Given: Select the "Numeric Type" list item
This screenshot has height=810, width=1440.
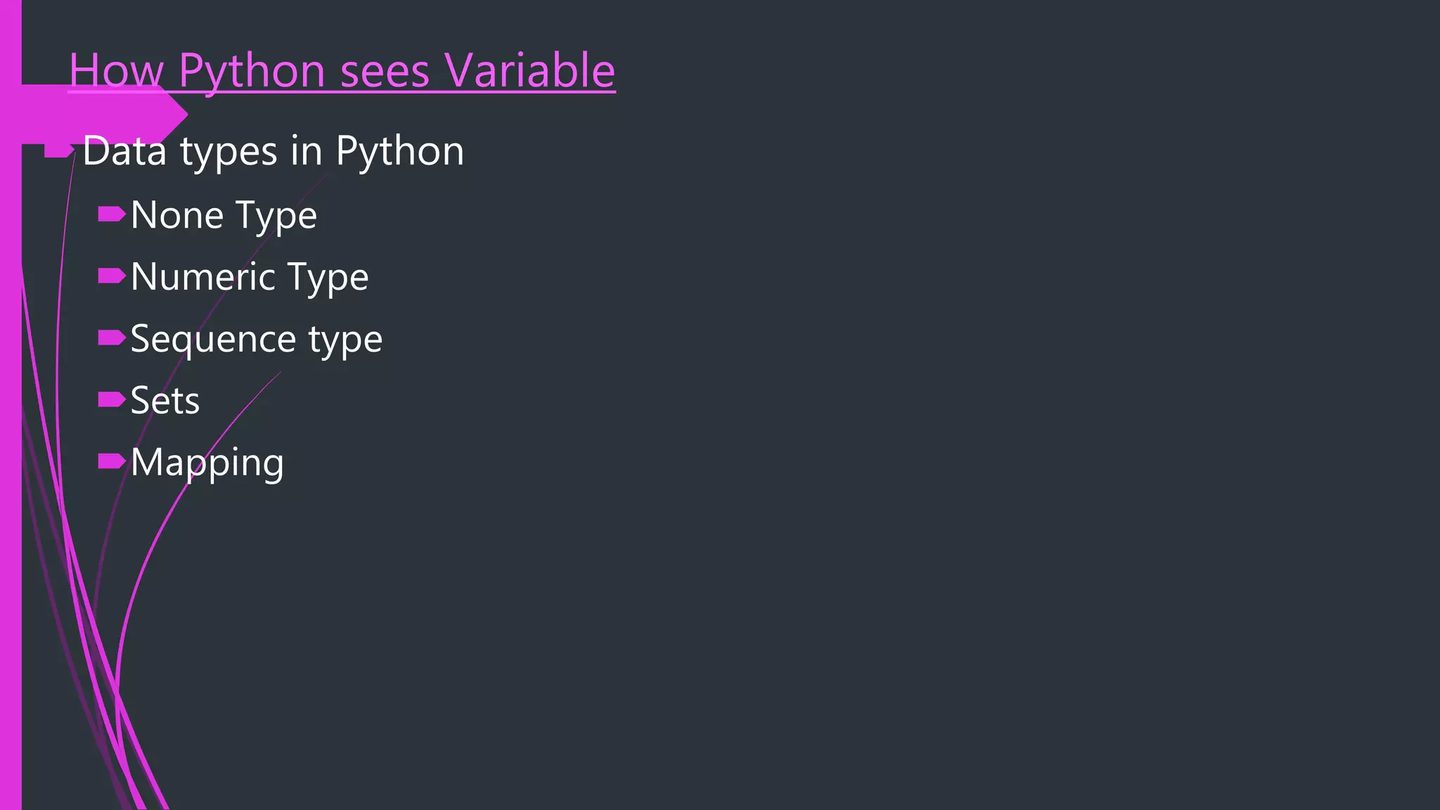Looking at the screenshot, I should (249, 277).
